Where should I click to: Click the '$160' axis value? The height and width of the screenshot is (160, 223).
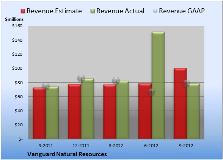(x=17, y=26)
